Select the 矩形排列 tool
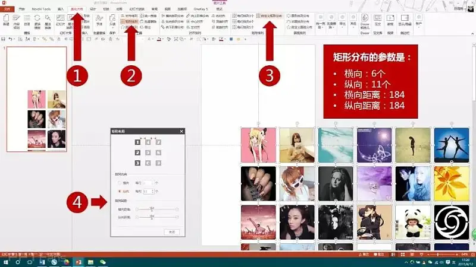Viewport: 476px width, 267px height. (x=130, y=21)
